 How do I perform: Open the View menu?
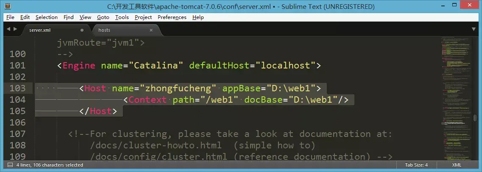(x=85, y=17)
